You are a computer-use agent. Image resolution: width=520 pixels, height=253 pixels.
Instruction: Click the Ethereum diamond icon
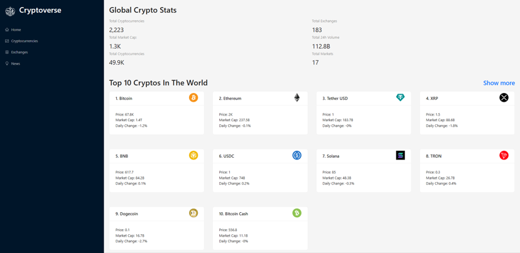click(x=297, y=98)
